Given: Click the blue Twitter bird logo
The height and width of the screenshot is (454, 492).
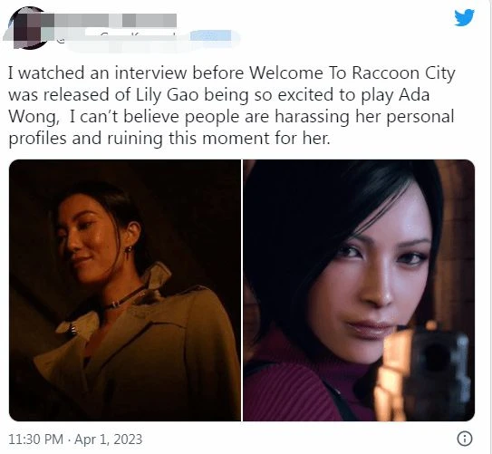Looking at the screenshot, I should (464, 17).
